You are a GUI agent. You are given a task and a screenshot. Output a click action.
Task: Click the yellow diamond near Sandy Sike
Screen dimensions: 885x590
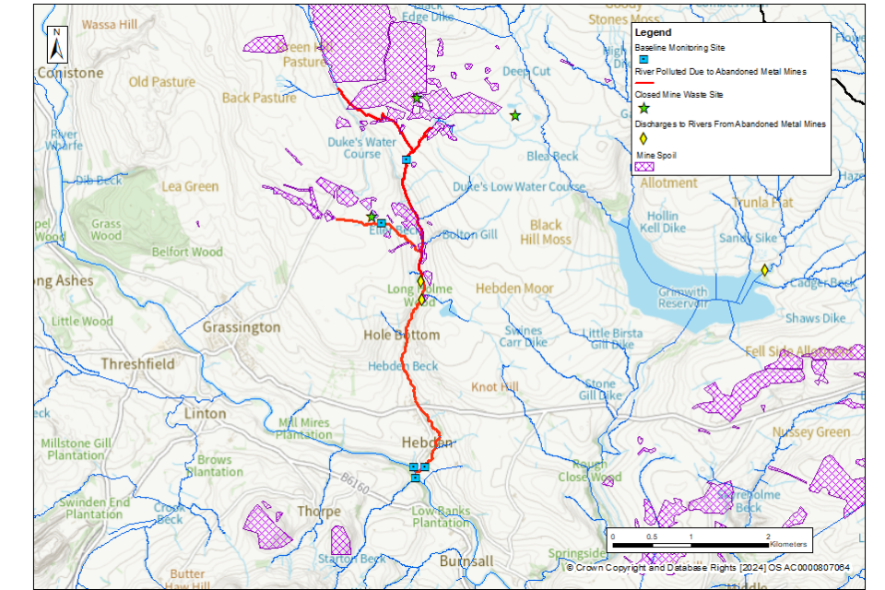tap(764, 270)
